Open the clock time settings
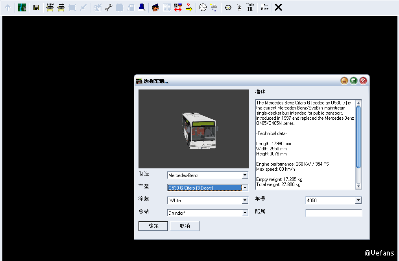 pos(203,7)
